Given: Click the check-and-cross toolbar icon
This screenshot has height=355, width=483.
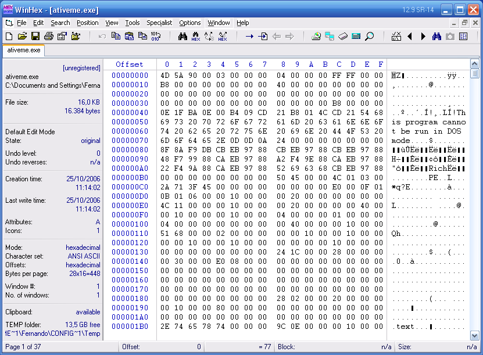Looking at the screenshot, I should 396,37.
